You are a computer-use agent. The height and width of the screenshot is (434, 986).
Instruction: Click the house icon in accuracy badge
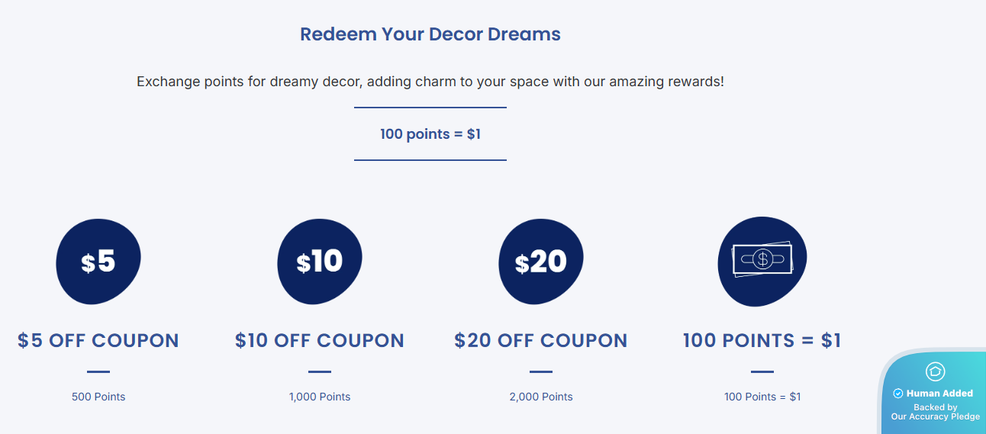(x=935, y=371)
